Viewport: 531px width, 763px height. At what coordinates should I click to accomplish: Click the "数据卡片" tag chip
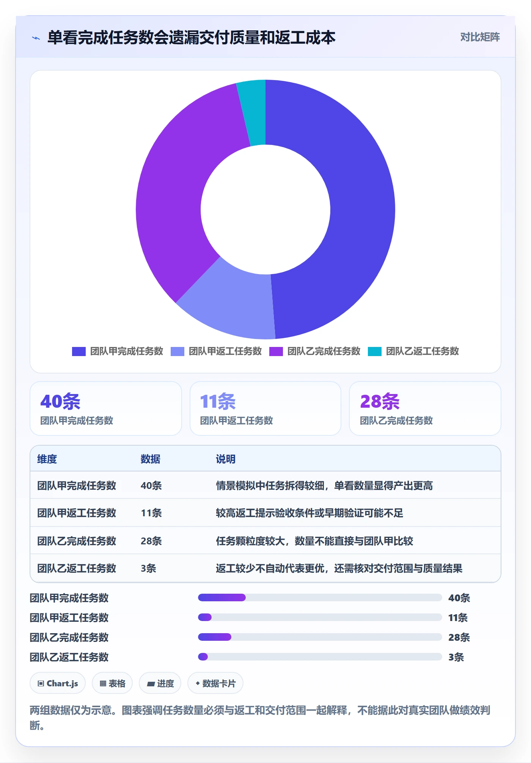point(215,683)
